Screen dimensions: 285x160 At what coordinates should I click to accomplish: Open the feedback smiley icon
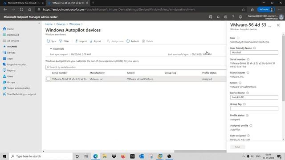pos(240,17)
